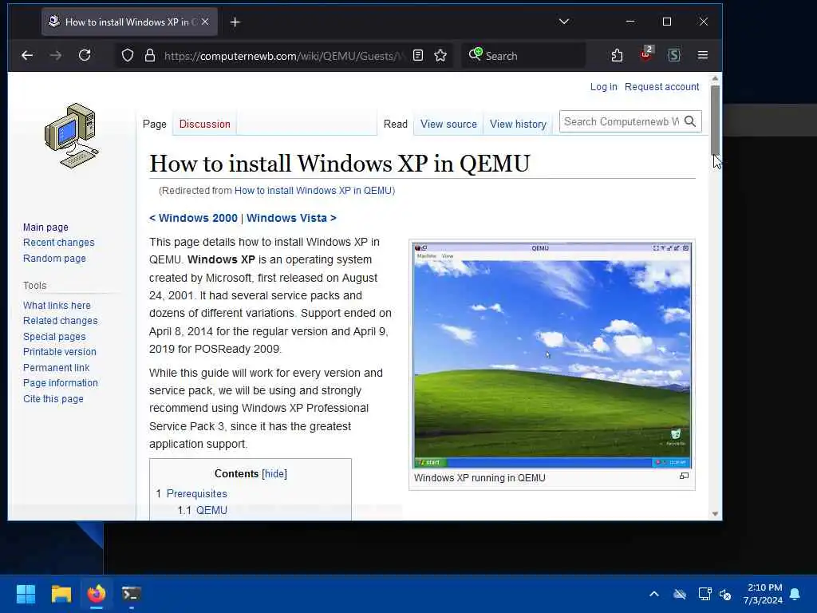Click the Cite this page link
817x613 pixels.
pyautogui.click(x=53, y=399)
